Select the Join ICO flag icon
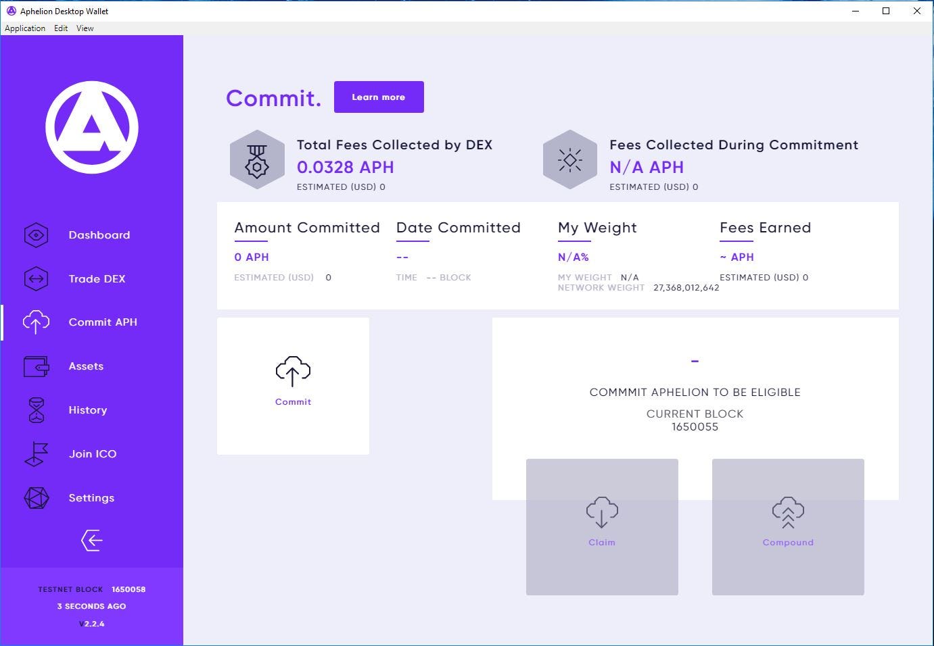 [37, 454]
